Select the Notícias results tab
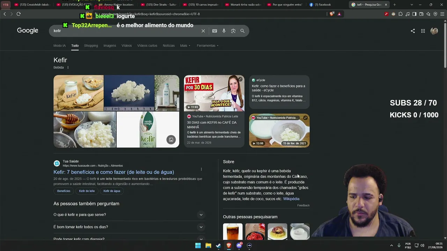 169,46
